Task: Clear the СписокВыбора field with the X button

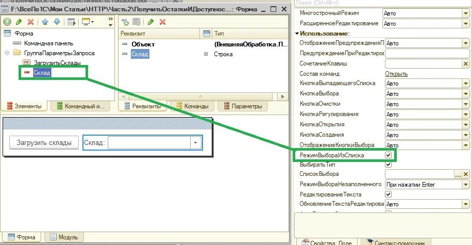Action: 466,174
